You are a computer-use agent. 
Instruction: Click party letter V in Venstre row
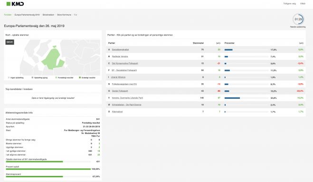[109, 98]
